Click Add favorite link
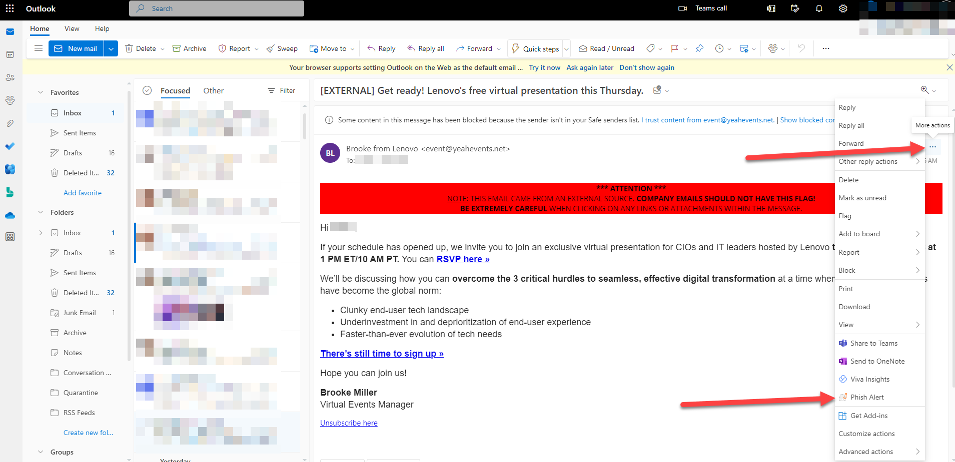 pyautogui.click(x=83, y=193)
